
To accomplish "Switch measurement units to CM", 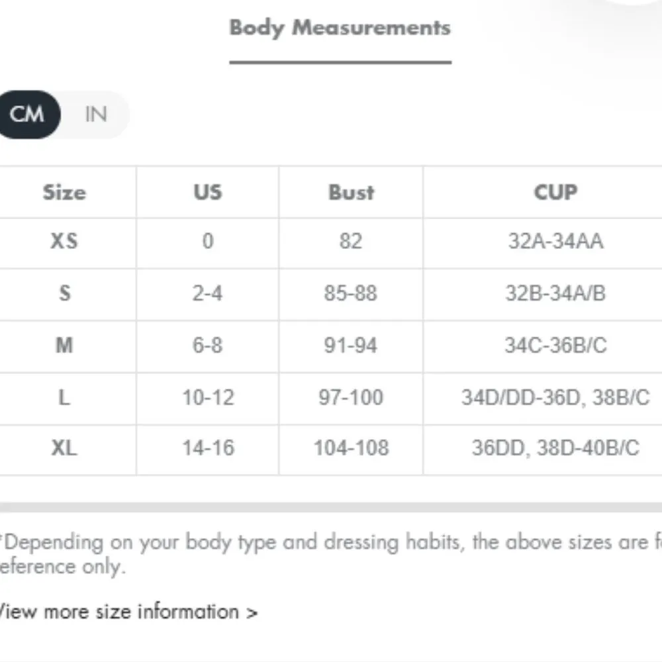I will (27, 115).
